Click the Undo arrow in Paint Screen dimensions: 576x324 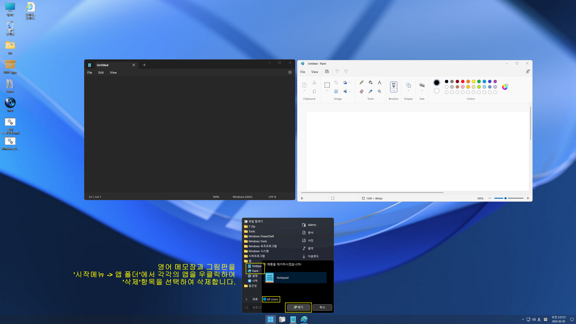337,72
